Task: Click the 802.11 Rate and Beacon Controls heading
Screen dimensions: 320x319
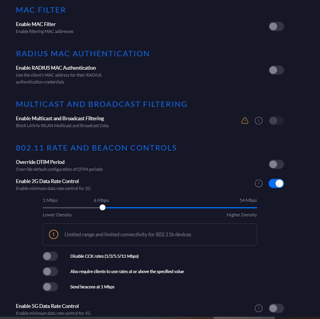Action: tap(96, 148)
